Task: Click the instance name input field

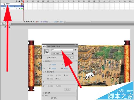Action: pyautogui.click(x=62, y=50)
